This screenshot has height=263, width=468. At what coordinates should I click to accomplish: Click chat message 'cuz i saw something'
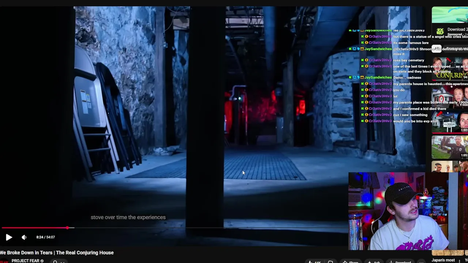point(410,115)
